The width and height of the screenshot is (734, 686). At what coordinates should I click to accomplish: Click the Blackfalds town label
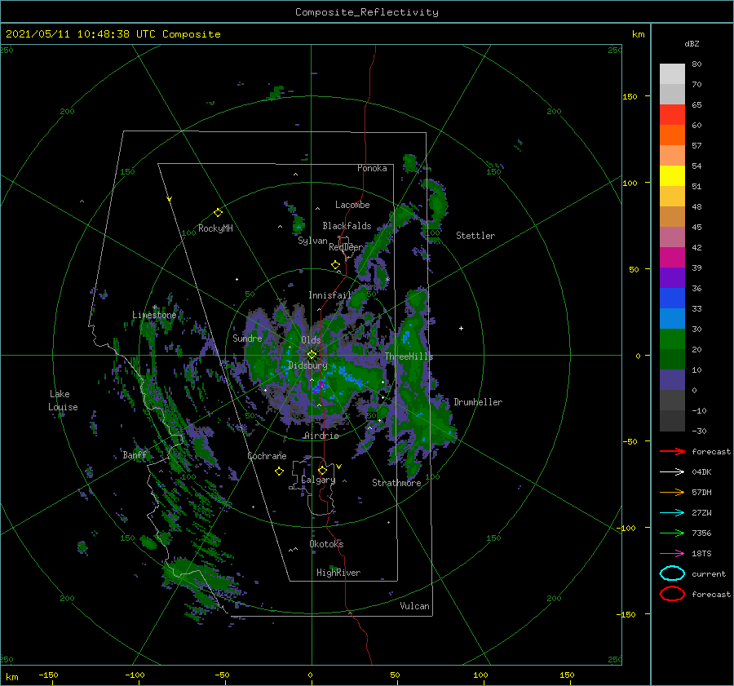(x=347, y=226)
